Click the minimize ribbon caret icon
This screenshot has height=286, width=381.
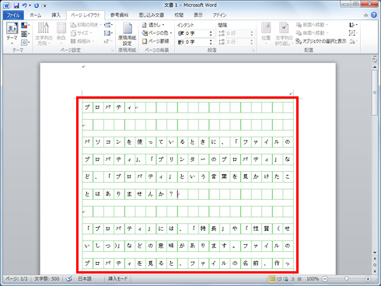(x=365, y=16)
